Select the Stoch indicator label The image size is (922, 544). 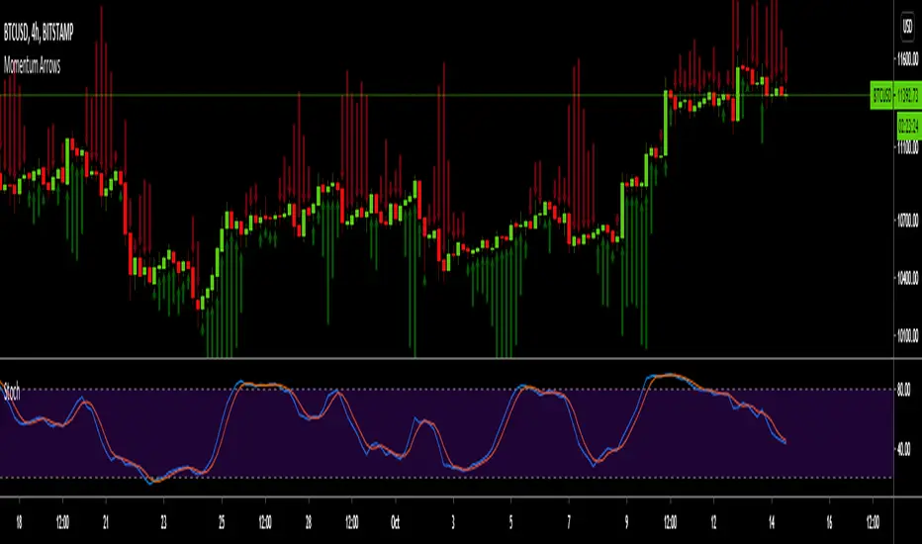pos(12,391)
